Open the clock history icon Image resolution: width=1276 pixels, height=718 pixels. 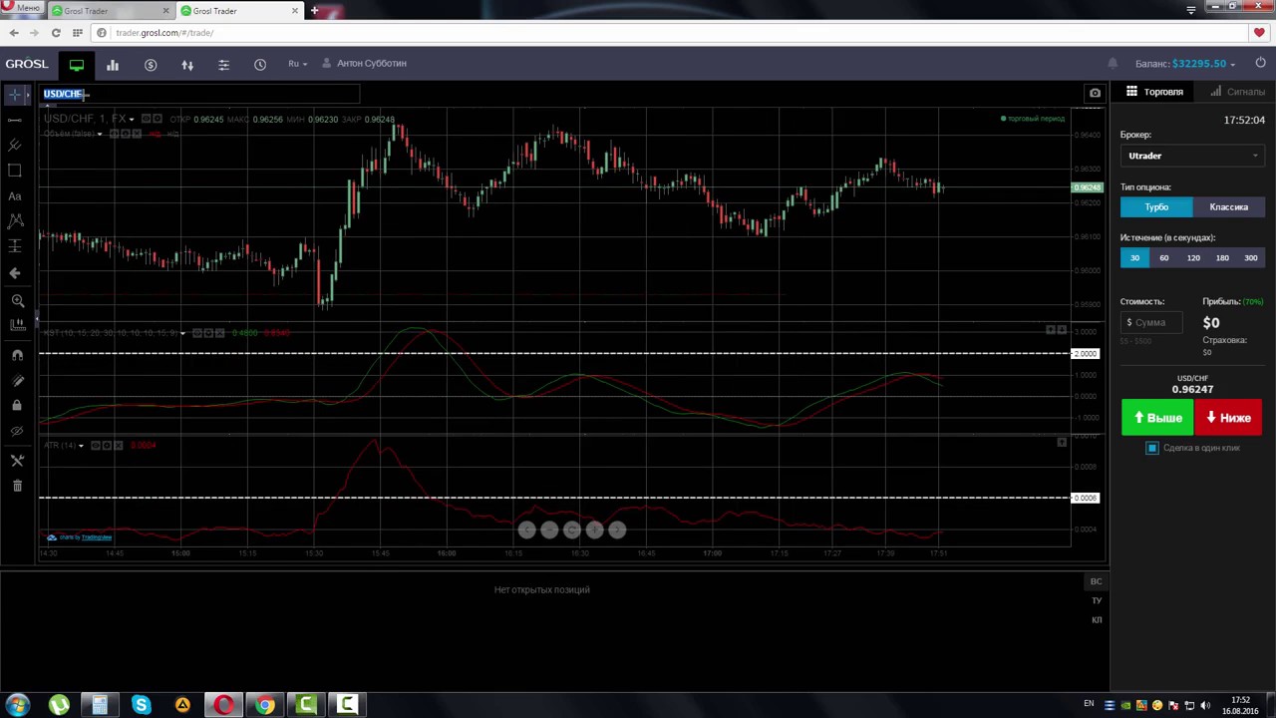tap(260, 65)
